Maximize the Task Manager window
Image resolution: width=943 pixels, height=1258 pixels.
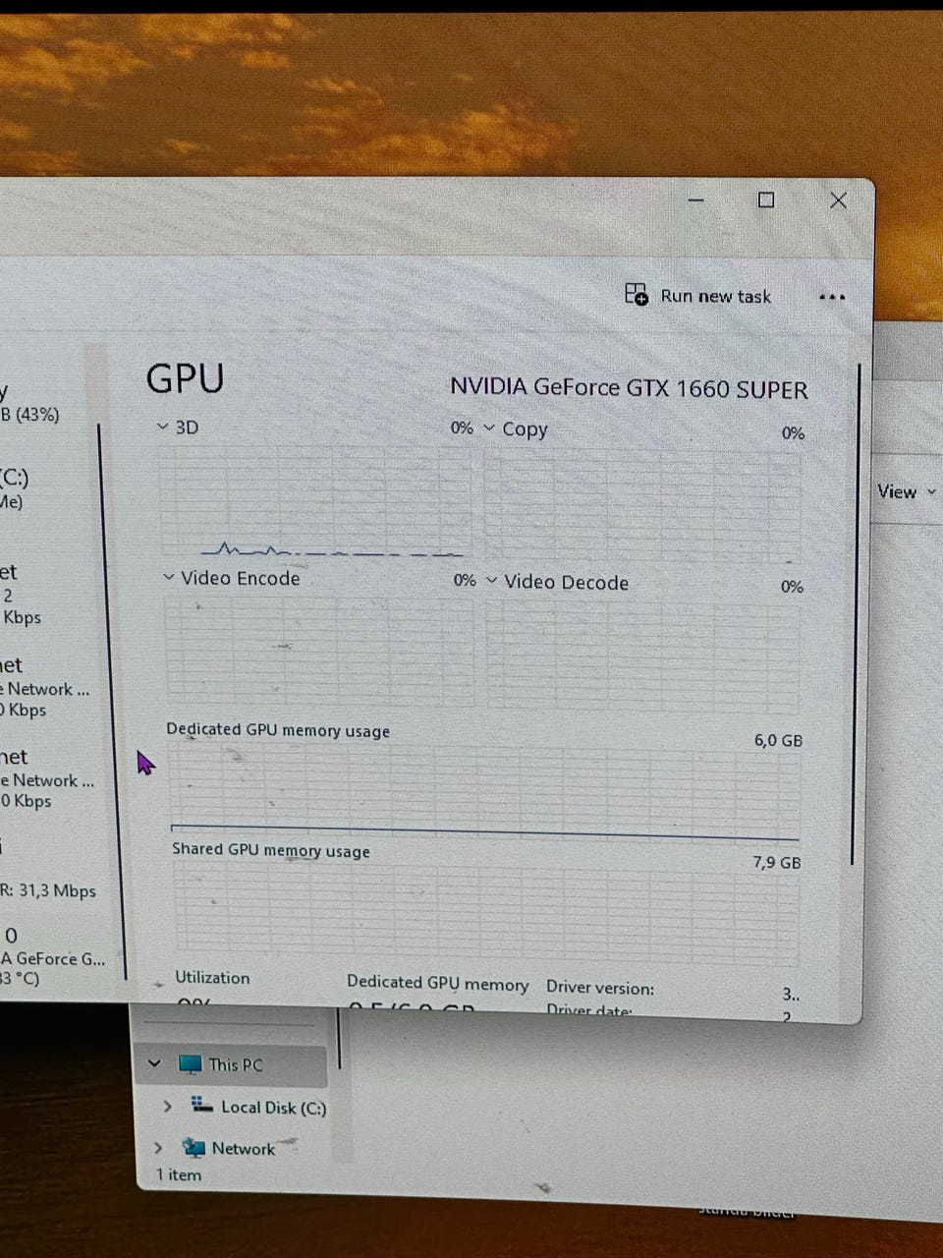(766, 200)
